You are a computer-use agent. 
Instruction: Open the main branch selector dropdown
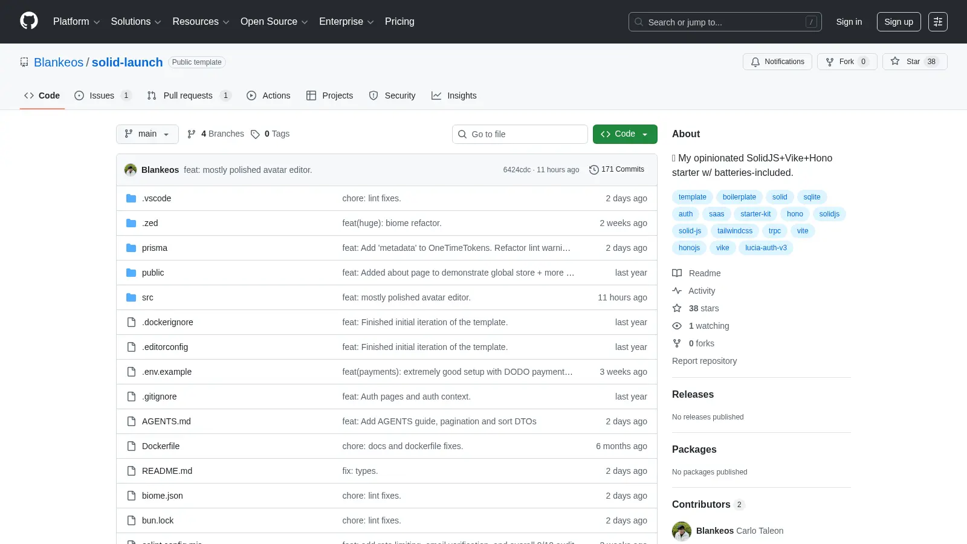[147, 134]
